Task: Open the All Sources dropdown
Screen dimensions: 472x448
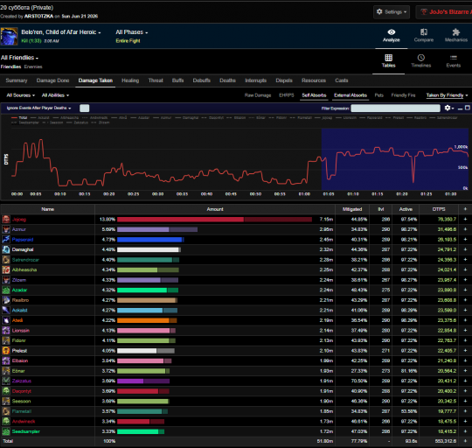Action: coord(21,95)
